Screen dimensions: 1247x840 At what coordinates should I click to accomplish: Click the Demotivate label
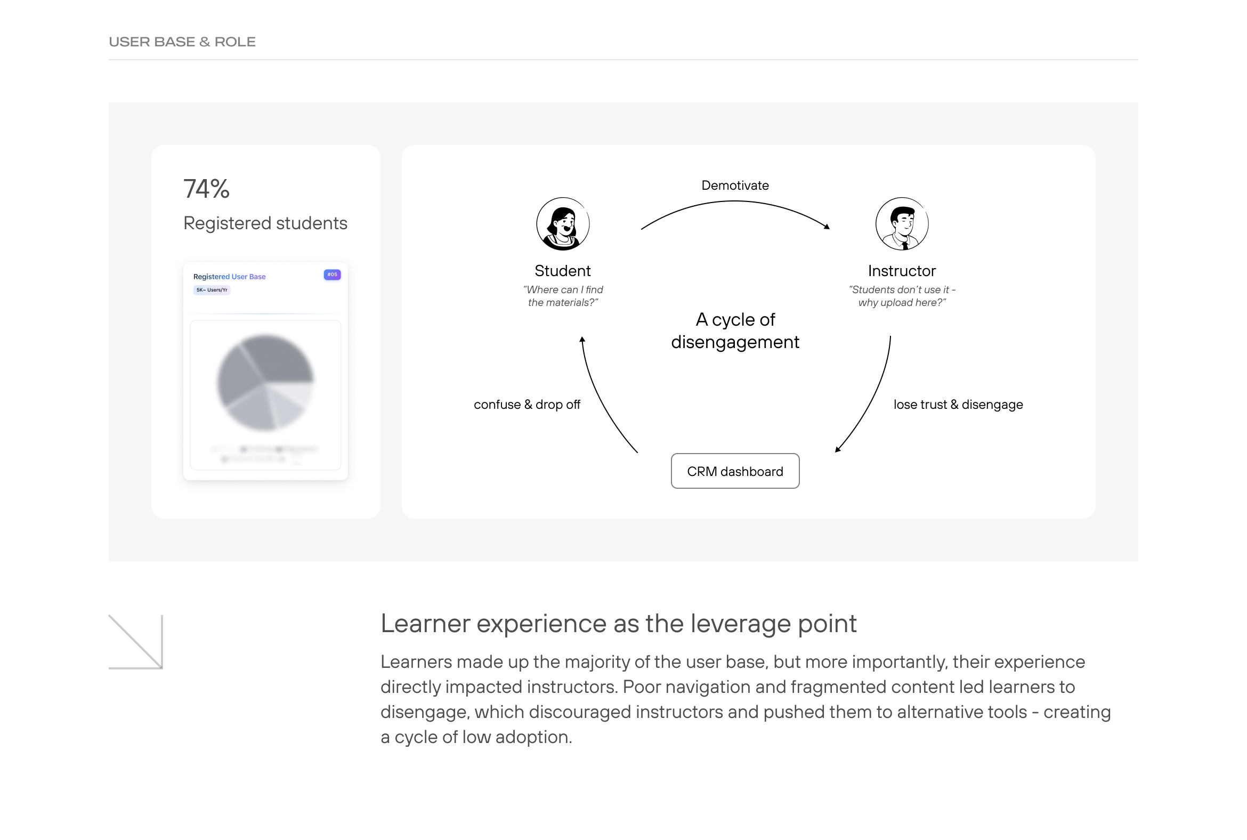pos(735,185)
